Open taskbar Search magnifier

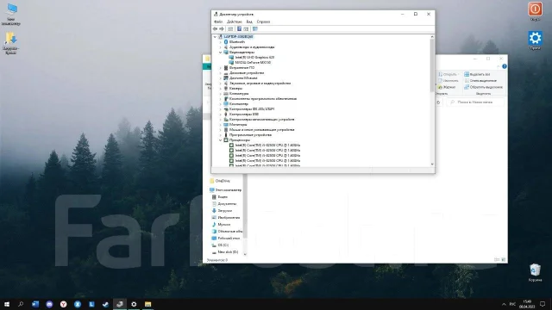(x=21, y=304)
